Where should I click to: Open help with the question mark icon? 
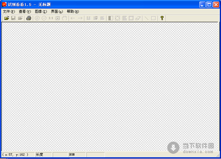162,18
